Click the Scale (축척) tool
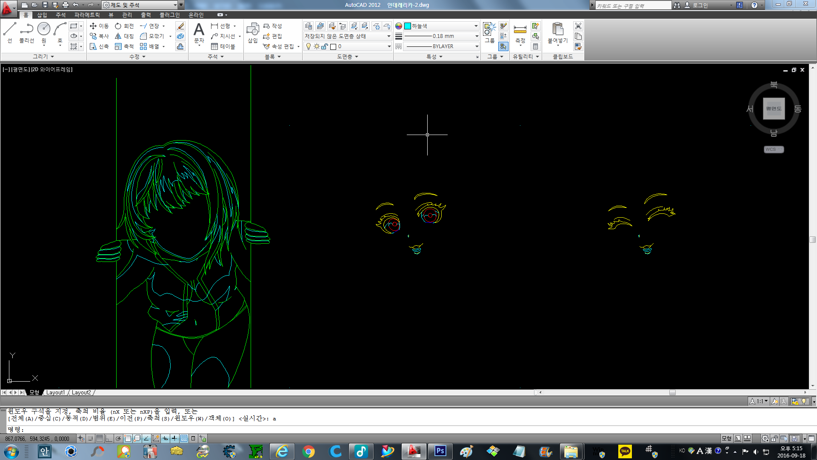 pos(124,46)
